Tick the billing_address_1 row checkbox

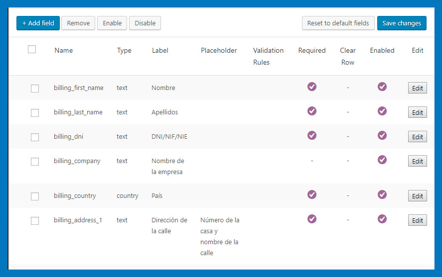tap(35, 221)
